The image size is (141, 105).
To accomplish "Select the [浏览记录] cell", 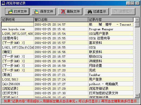I will click(x=18, y=89).
